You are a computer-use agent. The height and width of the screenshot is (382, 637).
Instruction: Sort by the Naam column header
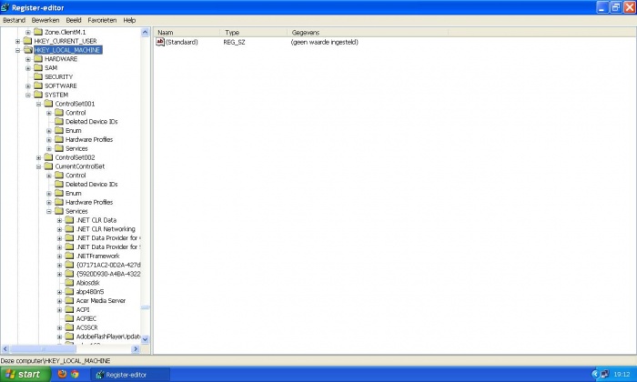(x=187, y=32)
